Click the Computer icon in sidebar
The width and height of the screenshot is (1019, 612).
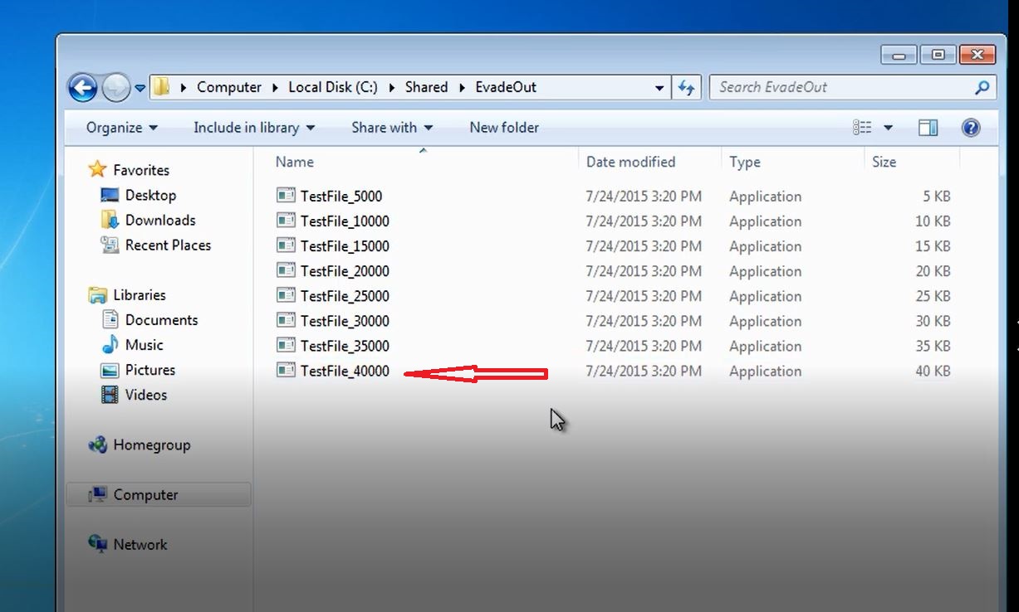tap(98, 495)
